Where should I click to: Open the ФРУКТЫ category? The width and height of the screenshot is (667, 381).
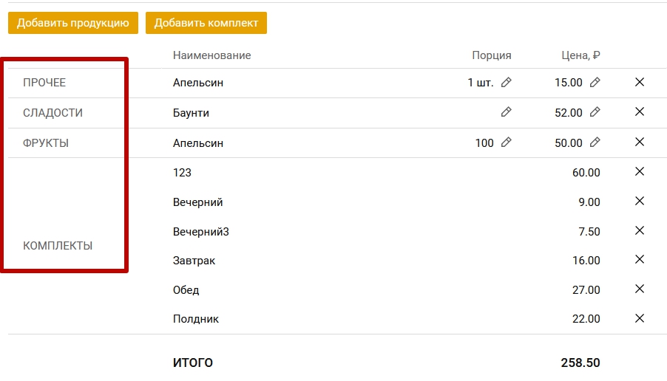[46, 143]
